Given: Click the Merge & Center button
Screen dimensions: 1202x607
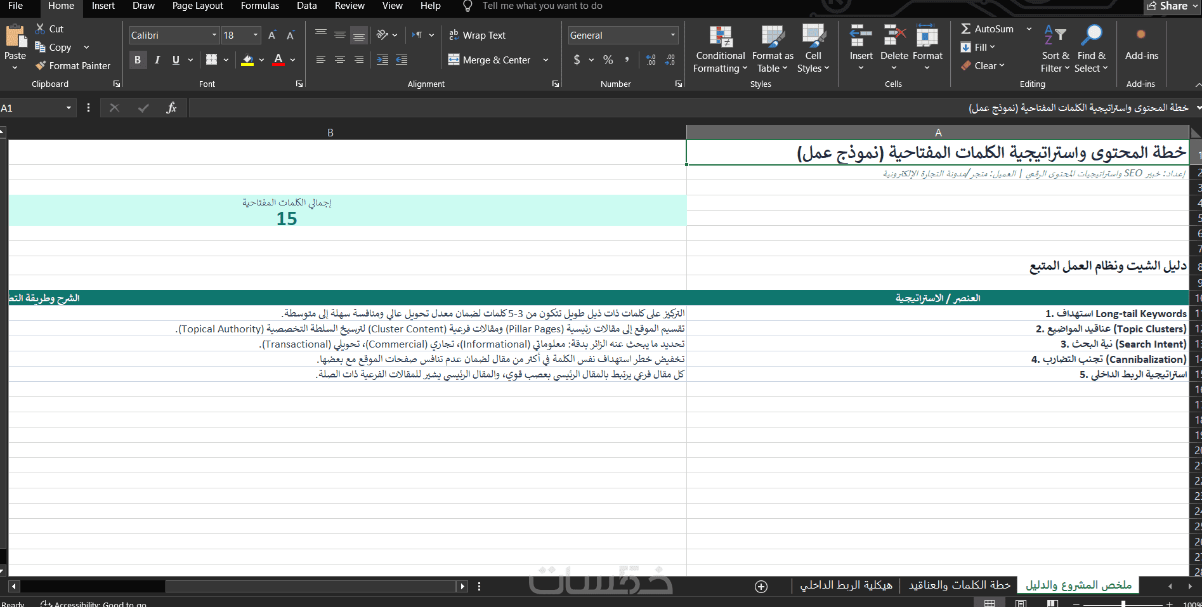Looking at the screenshot, I should point(489,60).
